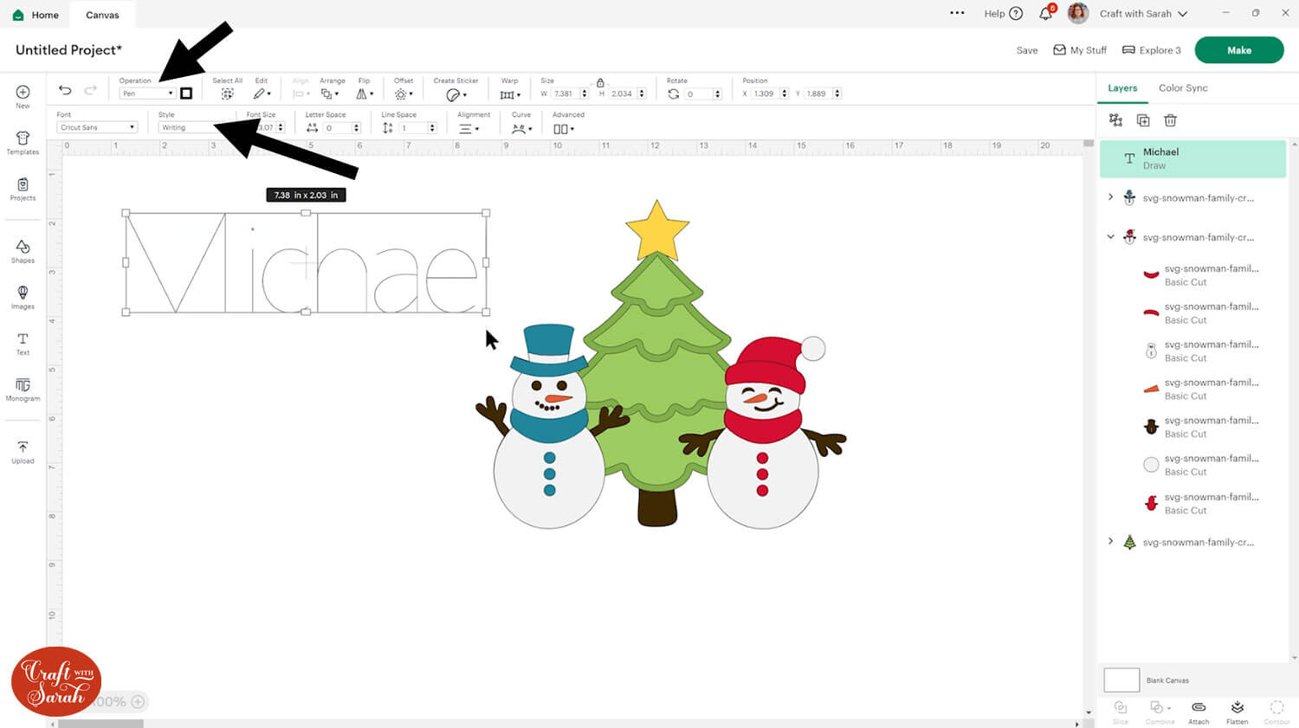Click the green Make button
Screen dimensions: 1299x728
tap(1238, 50)
